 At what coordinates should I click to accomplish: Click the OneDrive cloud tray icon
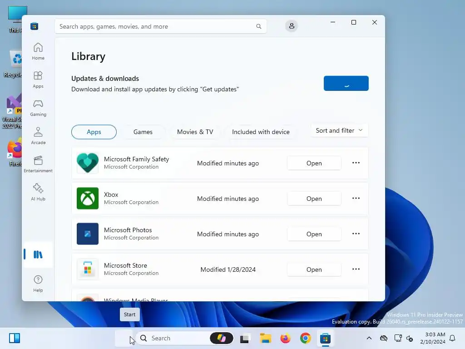[384, 338]
